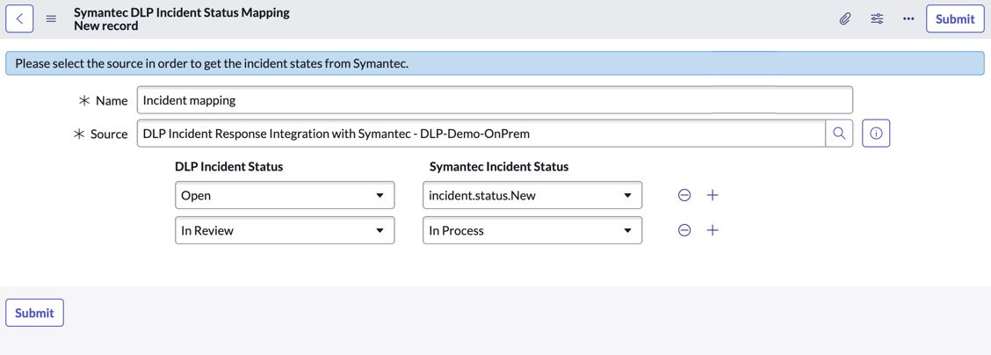This screenshot has width=991, height=355.
Task: Click the paperclip attachments icon
Action: pyautogui.click(x=844, y=19)
